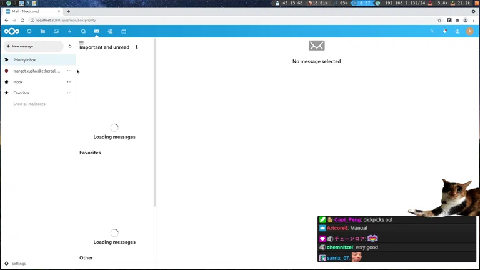Image resolution: width=480 pixels, height=270 pixels.
Task: Open the Nextcloud logo home link
Action: tap(12, 31)
